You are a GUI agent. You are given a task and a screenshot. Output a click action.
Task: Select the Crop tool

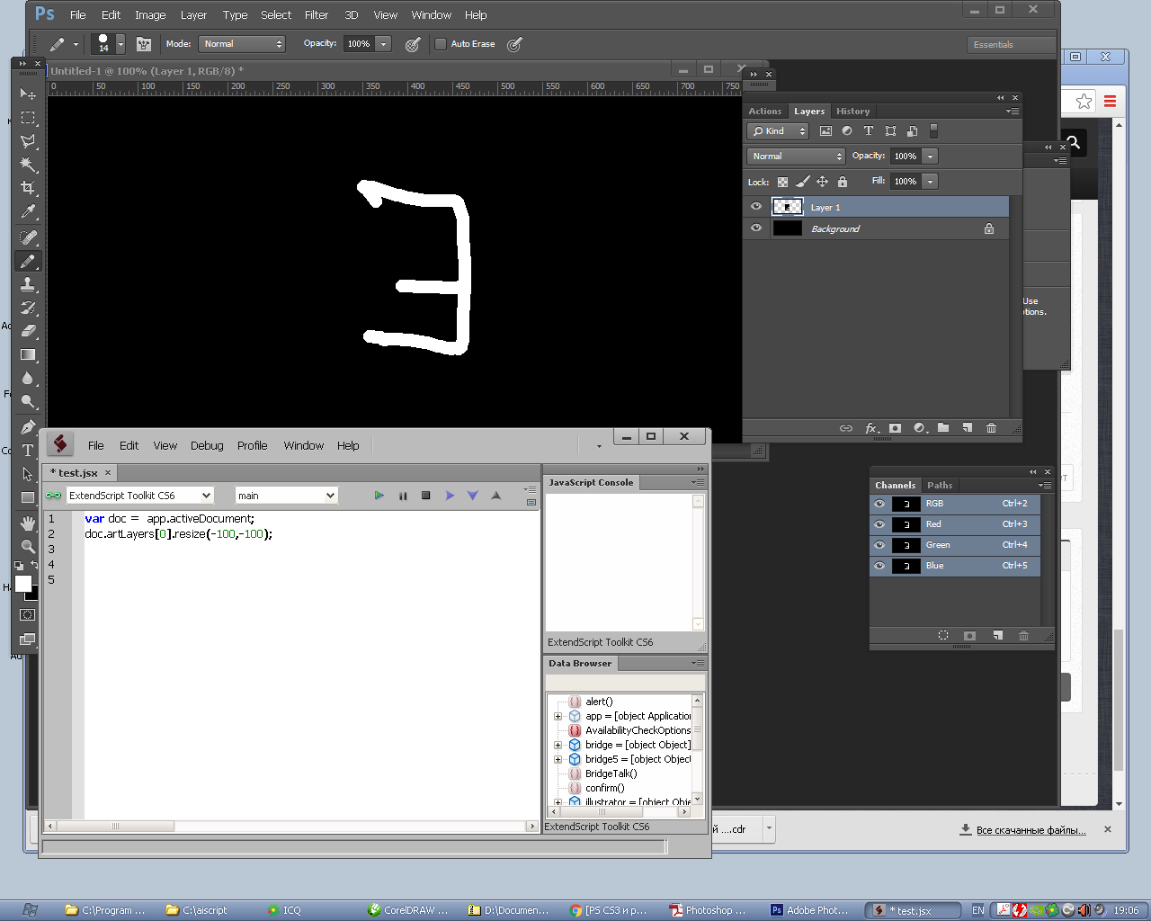pyautogui.click(x=28, y=188)
